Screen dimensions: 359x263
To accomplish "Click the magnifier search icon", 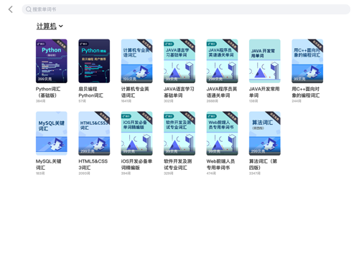I will 29,9.
